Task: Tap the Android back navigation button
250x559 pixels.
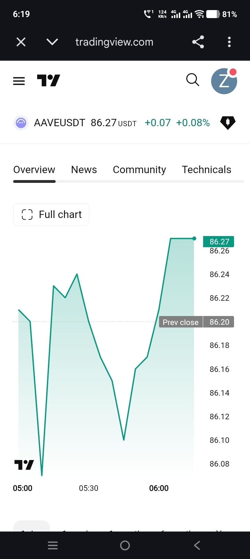Action: point(197,545)
